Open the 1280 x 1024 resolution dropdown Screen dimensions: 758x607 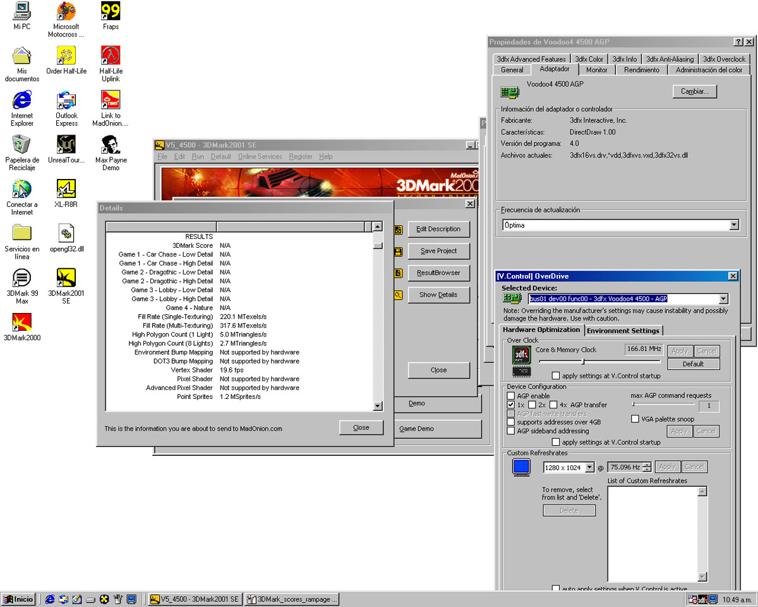click(x=590, y=467)
